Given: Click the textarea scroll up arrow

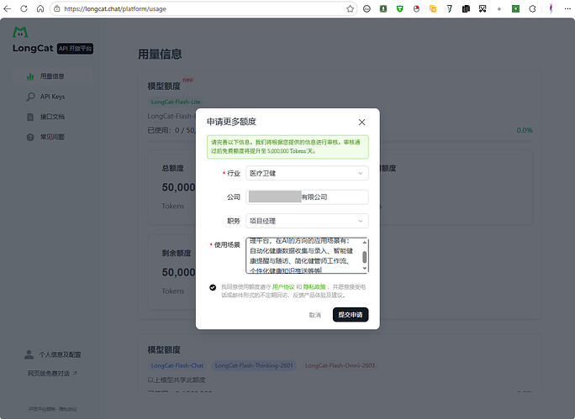Looking at the screenshot, I should [x=365, y=242].
